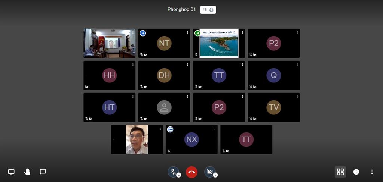Click the blue status indicator on NX's tile
Screen dimensions: 383x182
170,129
